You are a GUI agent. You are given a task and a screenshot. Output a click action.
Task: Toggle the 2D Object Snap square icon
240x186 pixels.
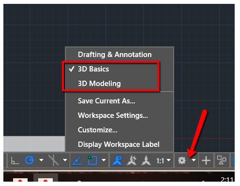pos(92,160)
